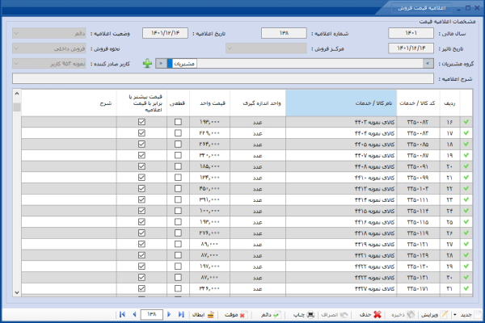Click green check icon of row ۲۵
485x323 pixels.
[466, 222]
